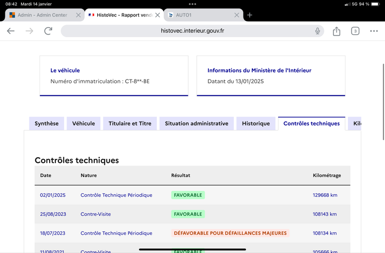Click the 108143 km value

(x=324, y=214)
